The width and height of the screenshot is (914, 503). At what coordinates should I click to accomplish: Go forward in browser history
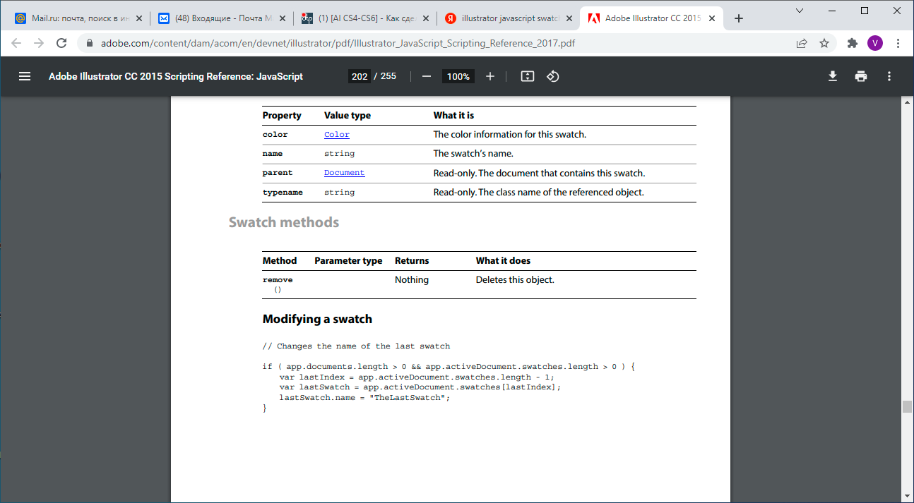39,43
